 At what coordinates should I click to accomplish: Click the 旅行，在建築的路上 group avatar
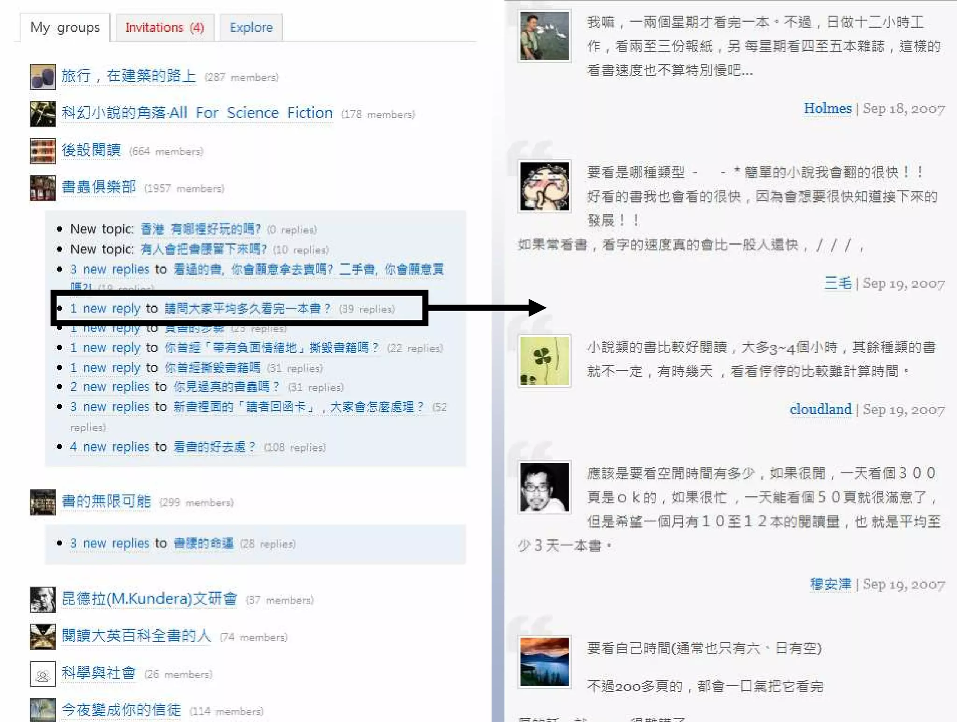coord(43,77)
